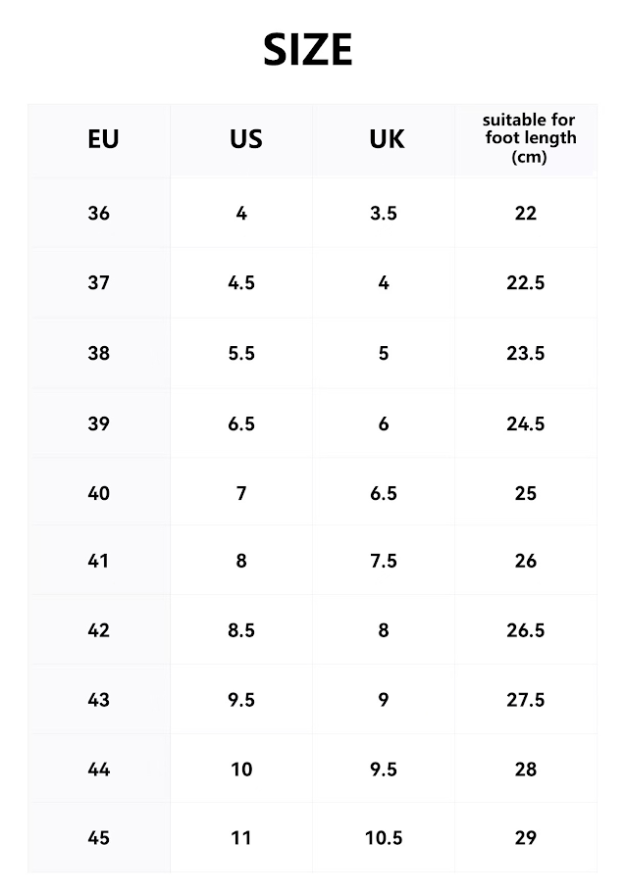
Task: Select US size 5.5 cell
Action: tap(241, 353)
